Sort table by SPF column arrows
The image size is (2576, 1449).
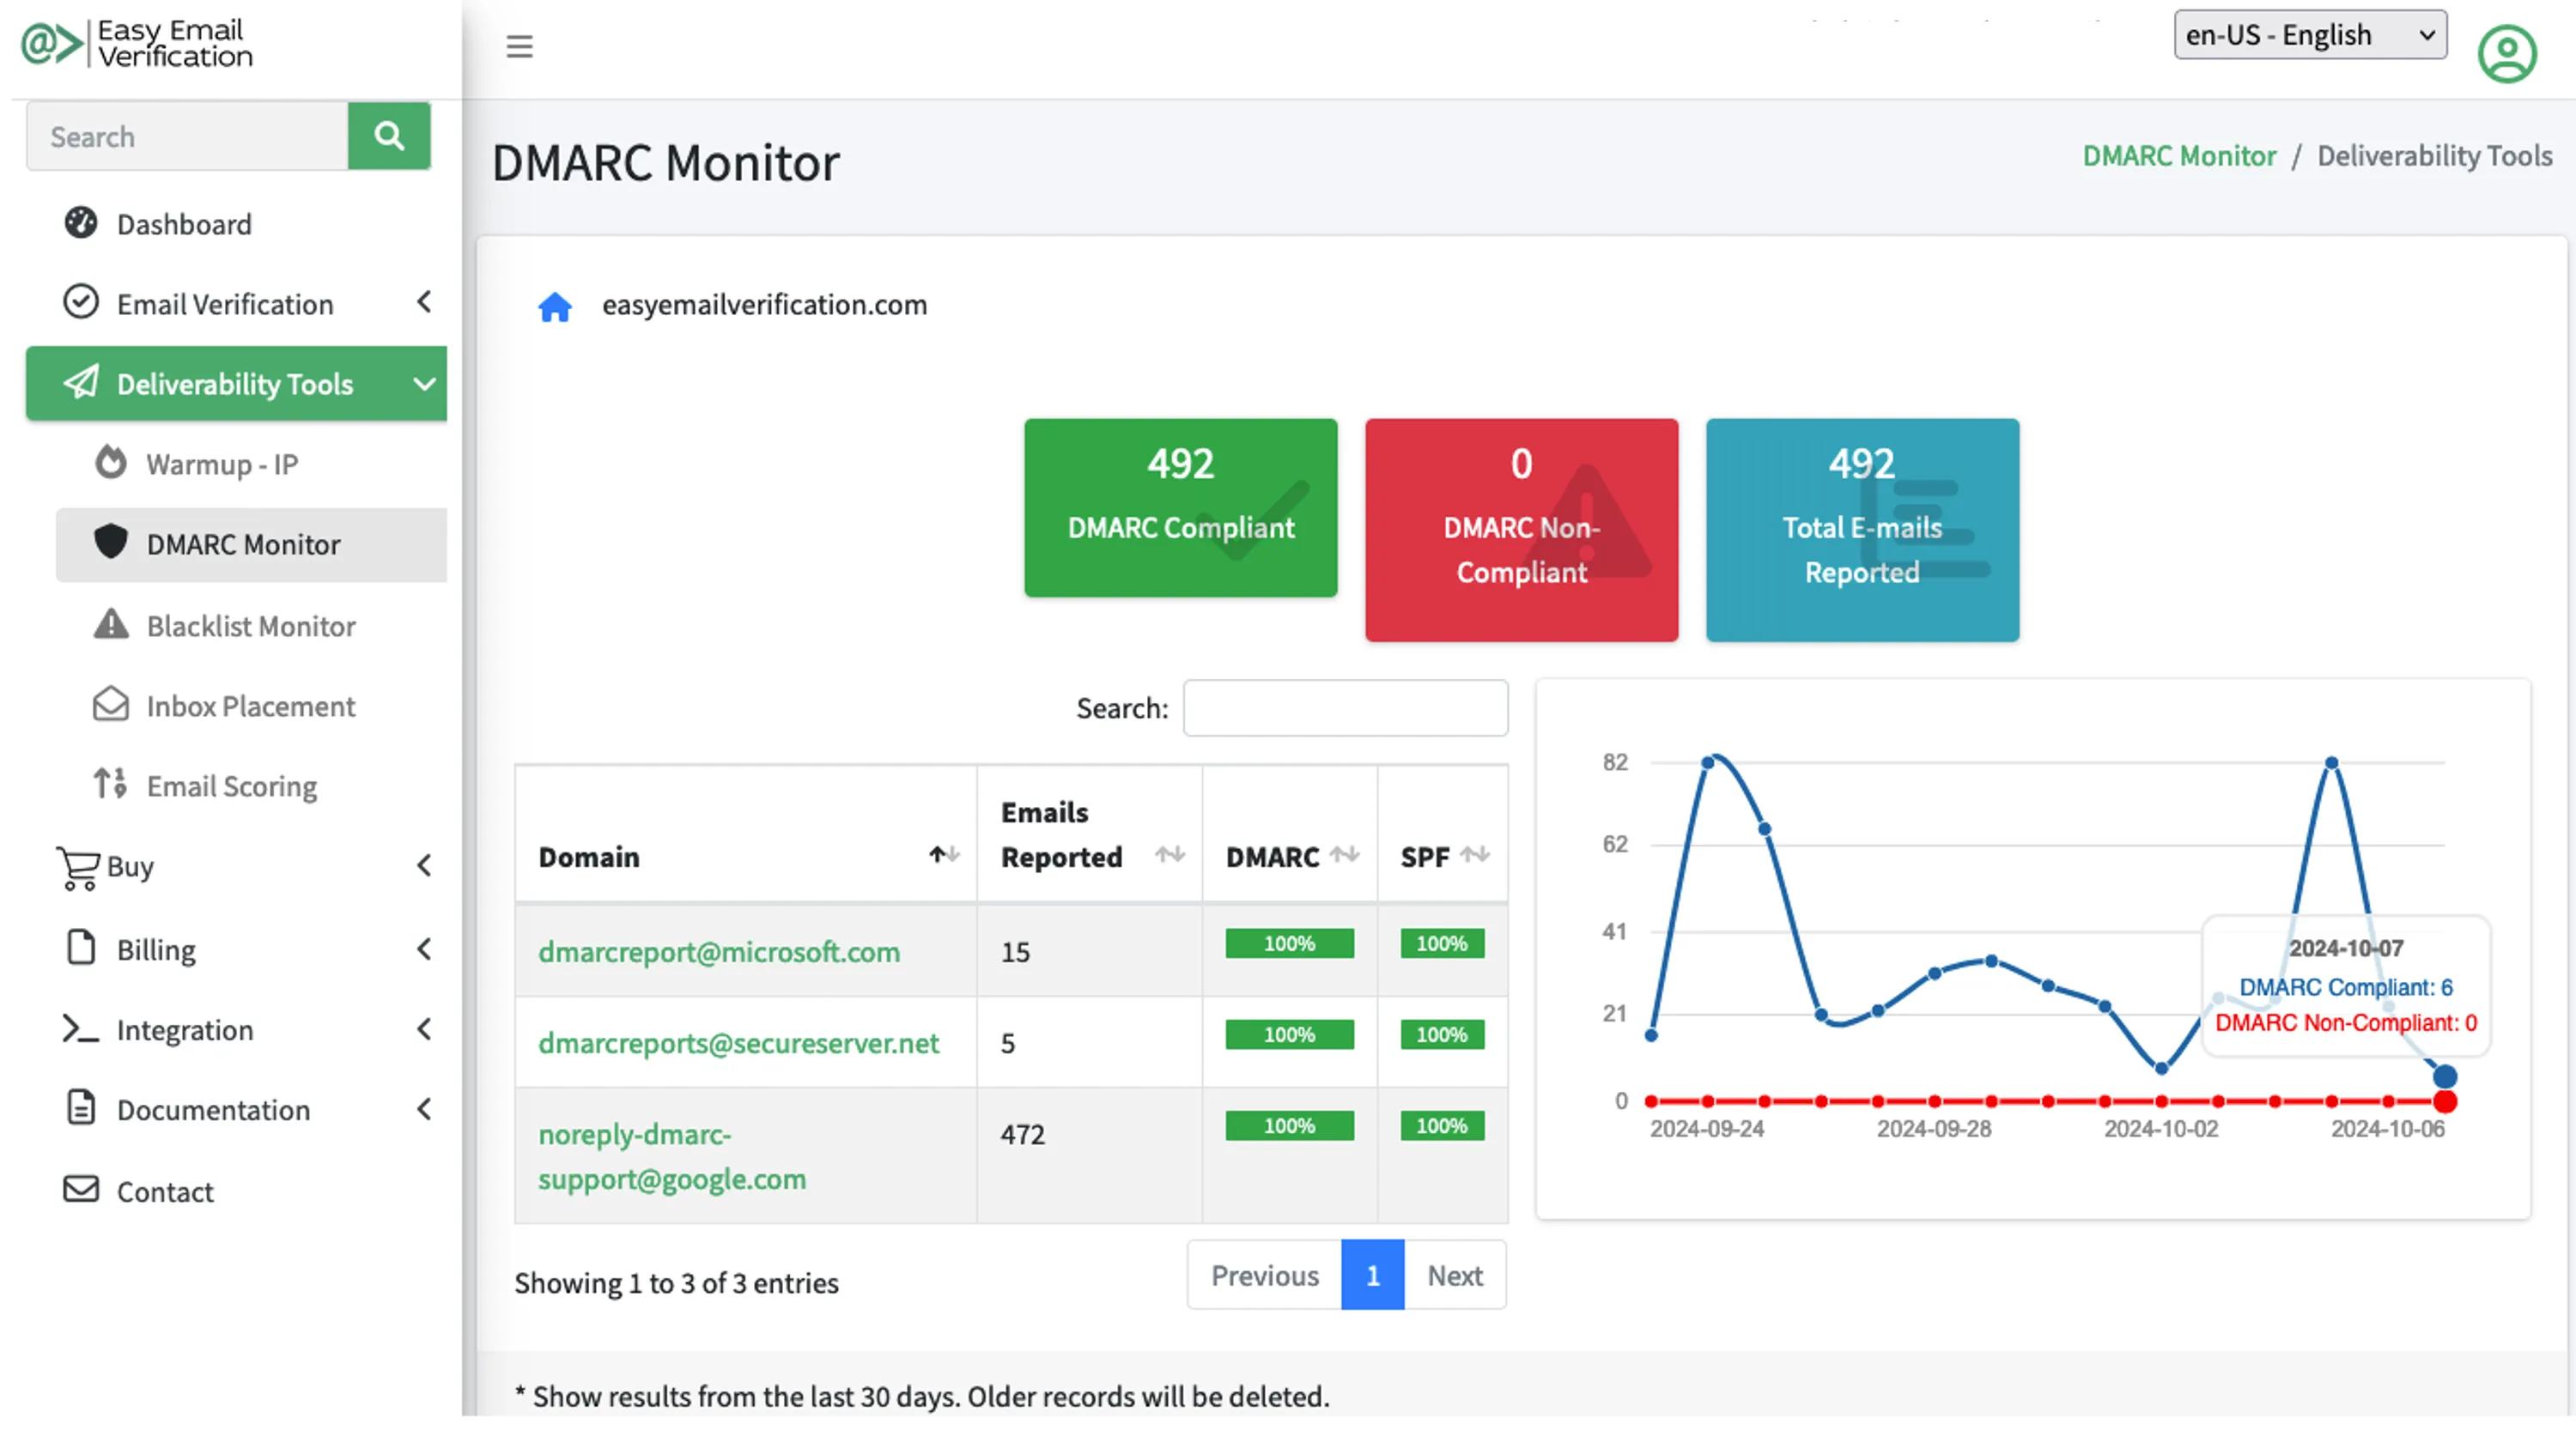[1475, 856]
